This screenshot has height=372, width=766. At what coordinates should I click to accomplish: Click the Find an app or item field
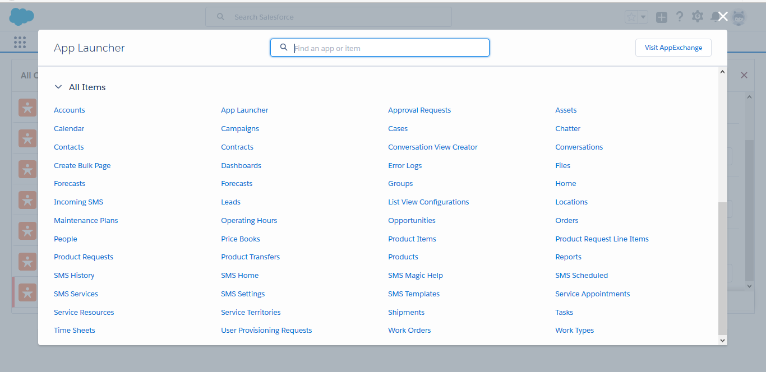pos(380,48)
